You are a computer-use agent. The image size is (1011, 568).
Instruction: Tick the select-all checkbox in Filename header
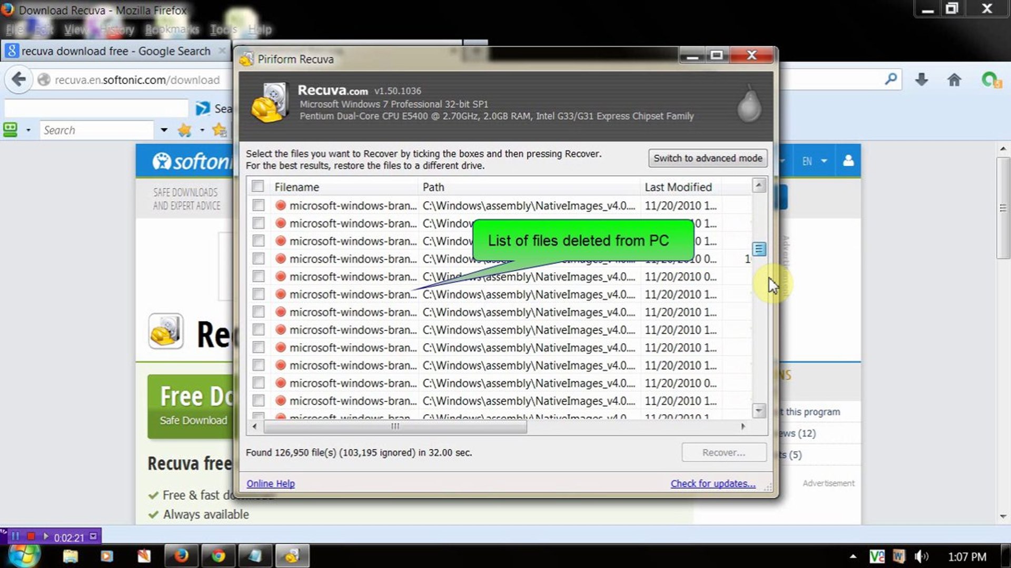257,186
